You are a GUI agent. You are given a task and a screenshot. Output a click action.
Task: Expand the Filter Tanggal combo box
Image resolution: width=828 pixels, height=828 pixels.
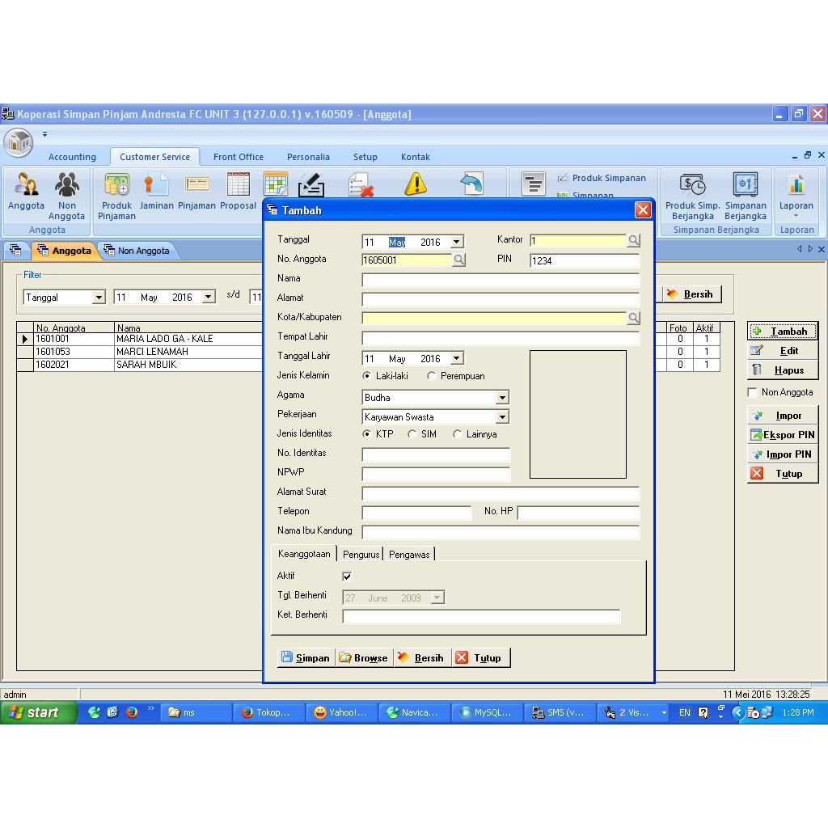point(99,298)
